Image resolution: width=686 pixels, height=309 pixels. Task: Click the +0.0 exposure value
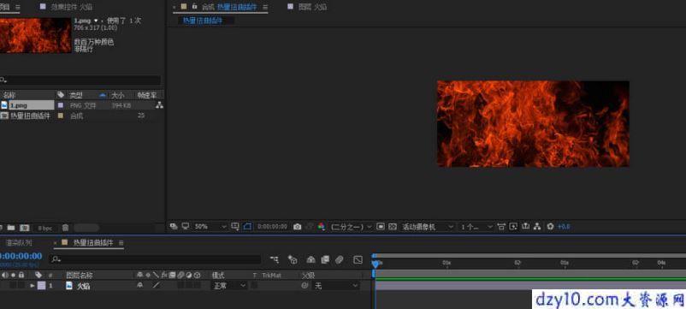click(x=564, y=227)
